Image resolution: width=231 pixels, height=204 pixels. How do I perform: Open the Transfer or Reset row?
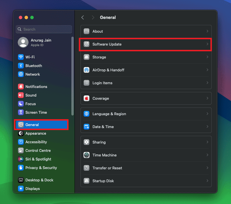[146, 168]
